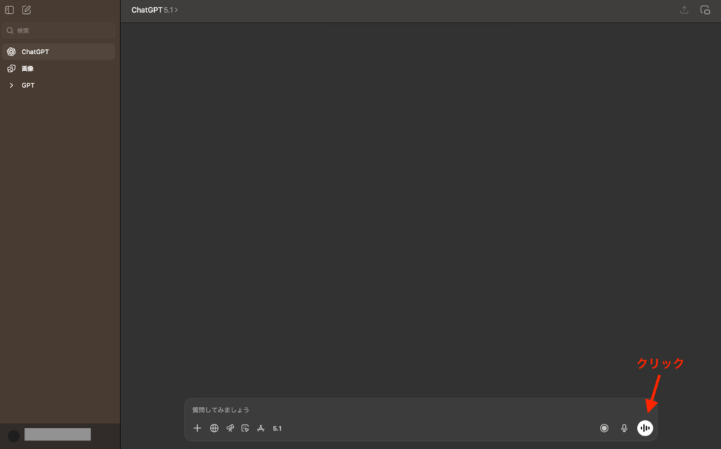This screenshot has height=449, width=721.
Task: Open the account profile at sidebar bottom
Action: 49,435
